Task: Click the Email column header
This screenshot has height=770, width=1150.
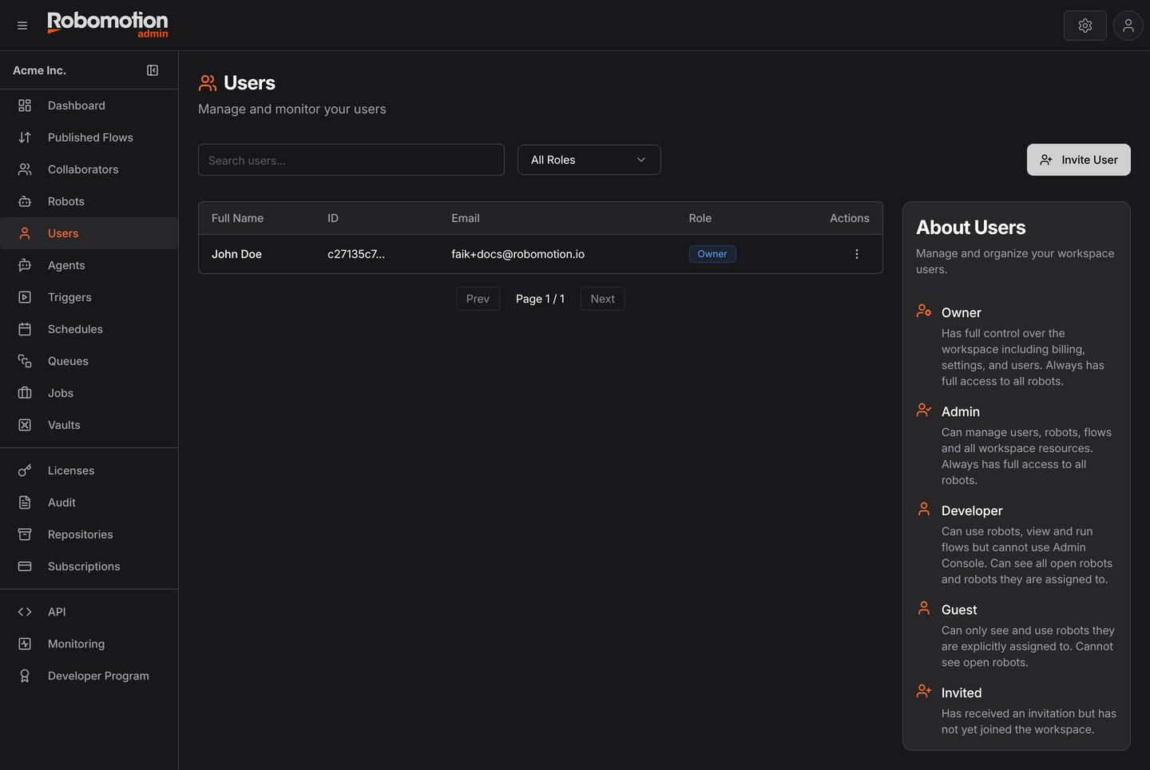Action: click(466, 218)
